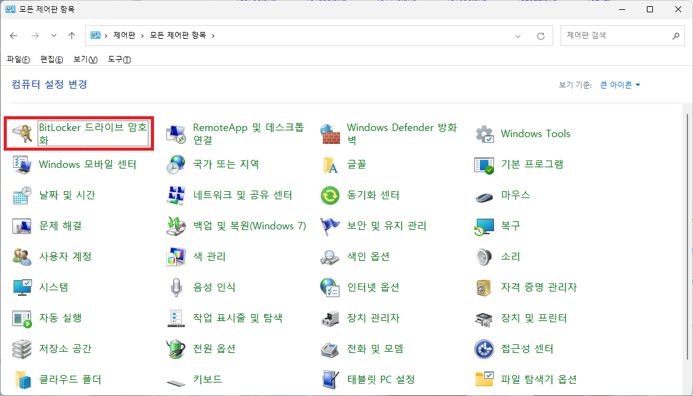Open the Windows 모바일 센터 icon
Image resolution: width=693 pixels, height=396 pixels.
(22, 164)
